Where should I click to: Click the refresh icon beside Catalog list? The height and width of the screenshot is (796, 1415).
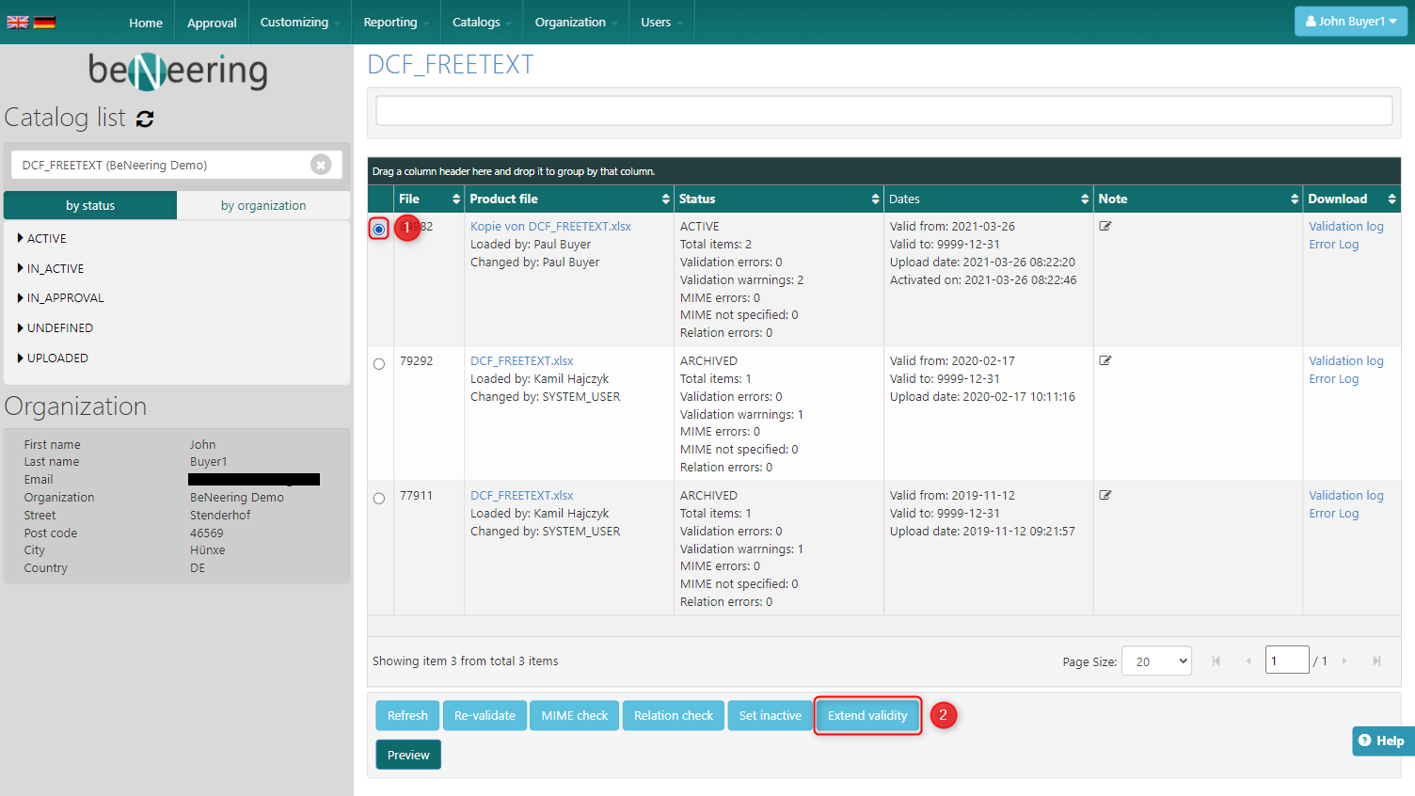[145, 119]
